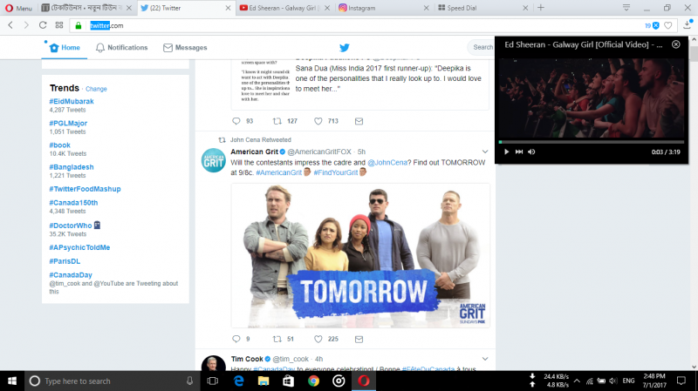This screenshot has height=391, width=698.
Task: Open the #CanadaDay trend
Action: click(71, 275)
